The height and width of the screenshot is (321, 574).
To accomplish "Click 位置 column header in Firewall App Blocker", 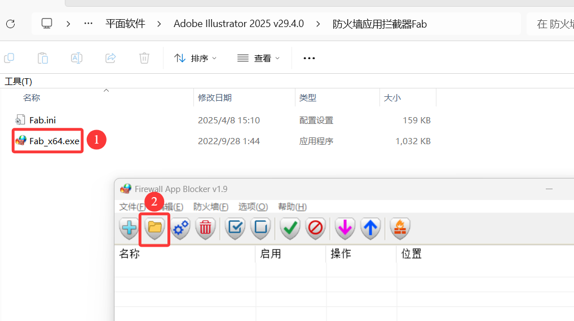I will tap(412, 254).
